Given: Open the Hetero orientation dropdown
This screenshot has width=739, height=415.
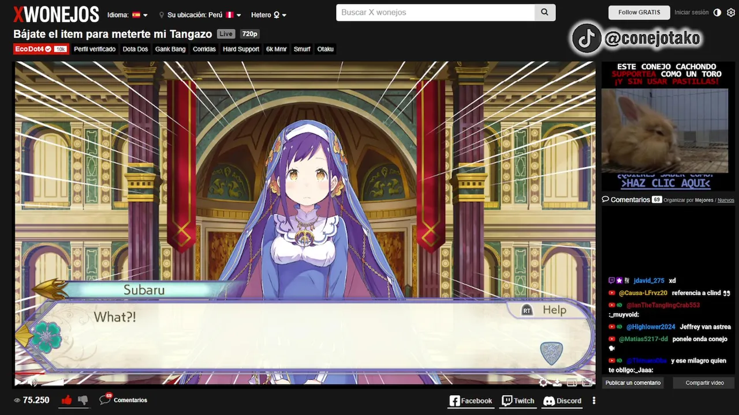Looking at the screenshot, I should click(x=268, y=15).
